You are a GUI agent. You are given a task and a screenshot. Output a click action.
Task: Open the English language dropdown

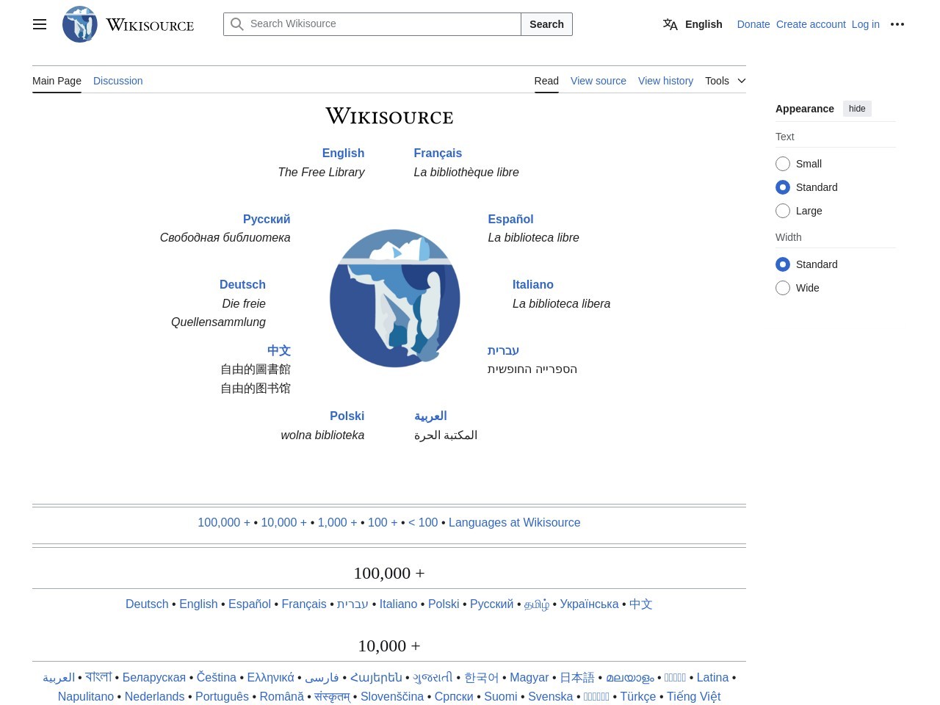(x=693, y=24)
